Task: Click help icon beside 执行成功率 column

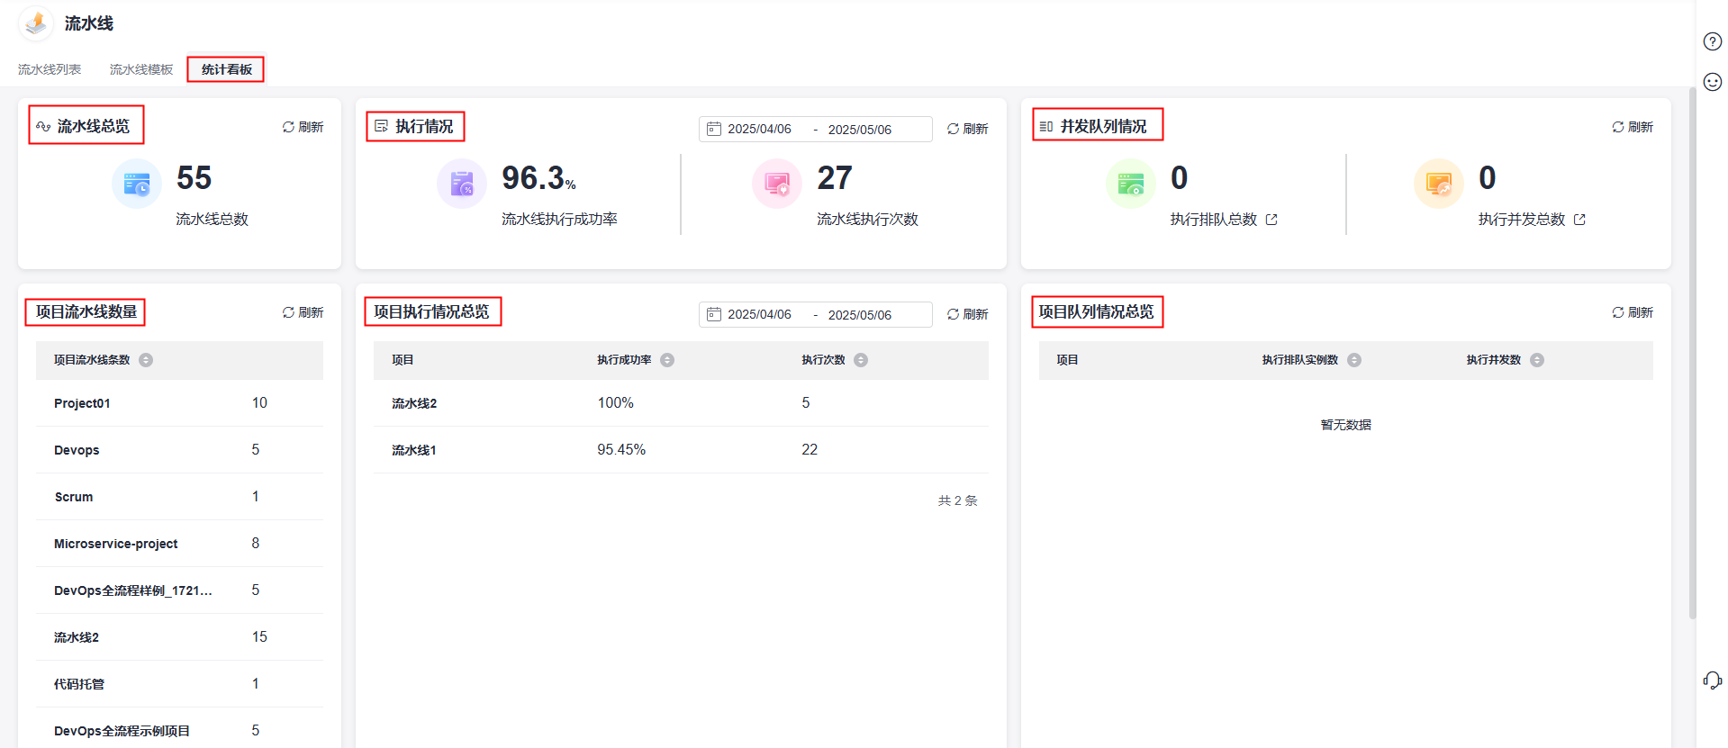Action: pos(667,360)
